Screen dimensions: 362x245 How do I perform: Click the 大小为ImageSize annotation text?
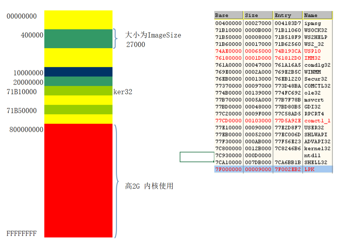click(x=153, y=35)
